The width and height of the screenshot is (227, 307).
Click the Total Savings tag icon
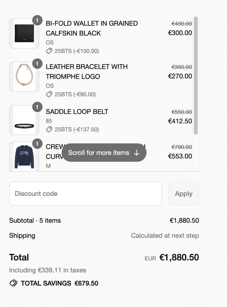pos(13,283)
